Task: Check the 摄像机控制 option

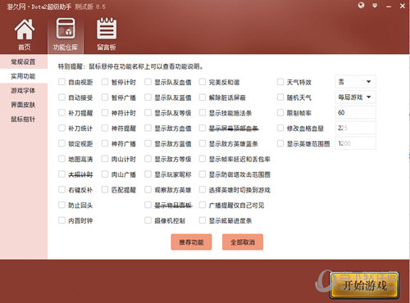Action: pyautogui.click(x=148, y=220)
